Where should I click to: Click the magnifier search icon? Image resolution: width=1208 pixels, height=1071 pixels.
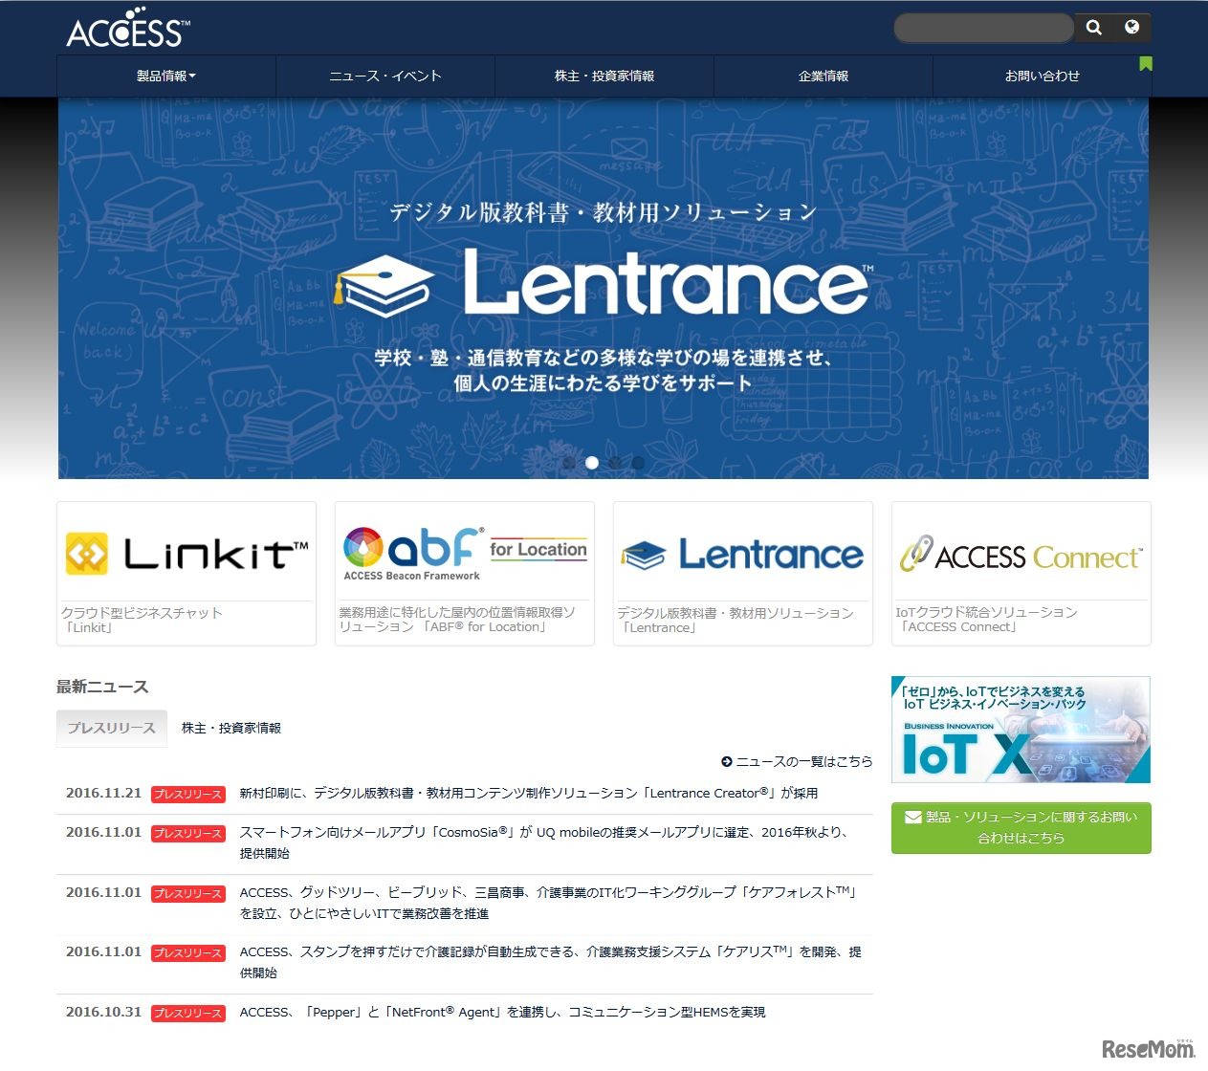point(1094,28)
